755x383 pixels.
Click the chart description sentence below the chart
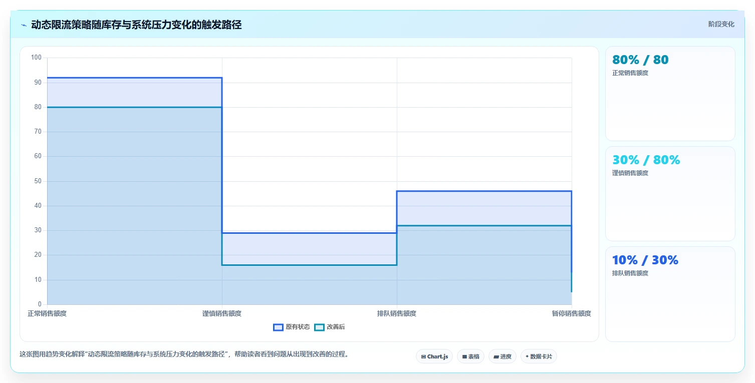pos(184,354)
